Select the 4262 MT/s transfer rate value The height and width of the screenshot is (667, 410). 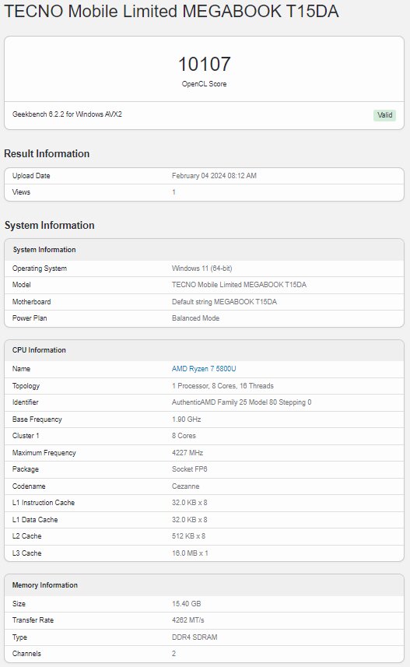pyautogui.click(x=188, y=620)
